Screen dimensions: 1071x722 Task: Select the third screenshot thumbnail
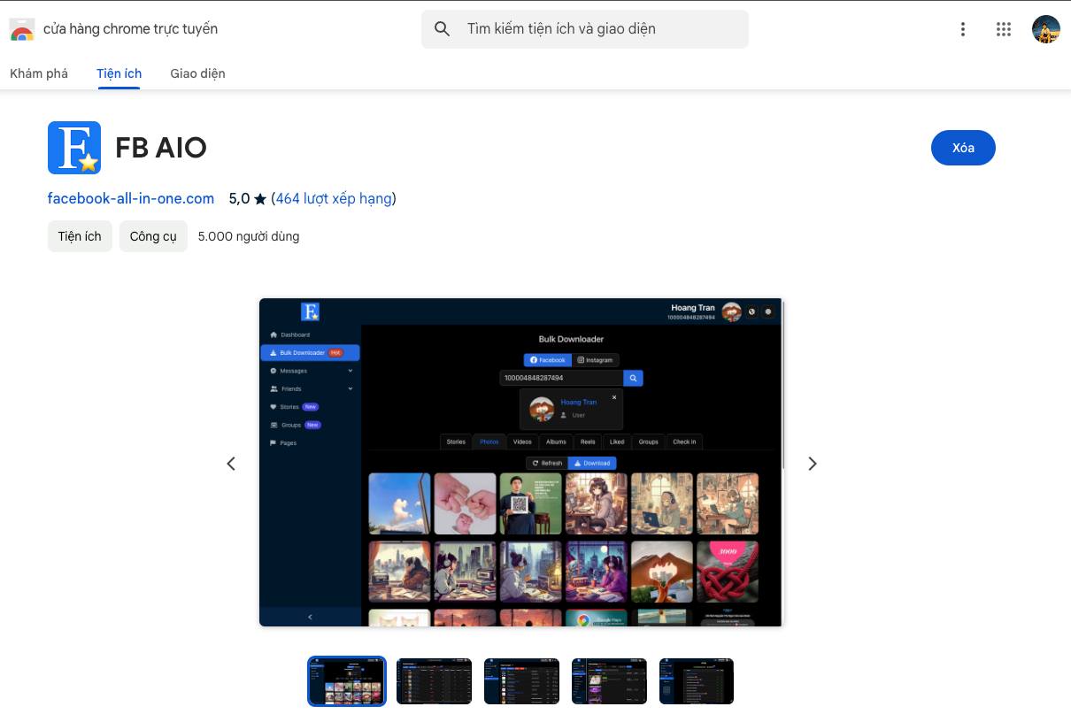coord(521,681)
